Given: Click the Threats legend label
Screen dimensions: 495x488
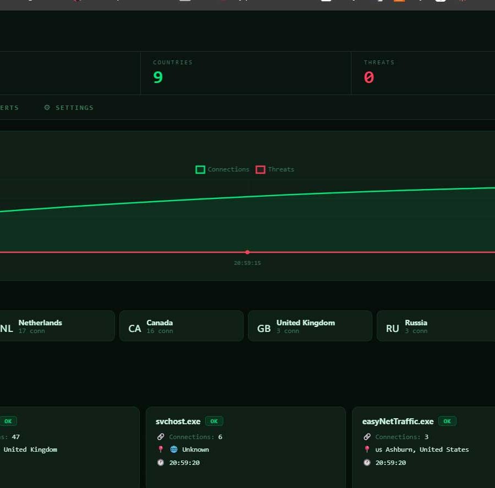Looking at the screenshot, I should point(281,169).
